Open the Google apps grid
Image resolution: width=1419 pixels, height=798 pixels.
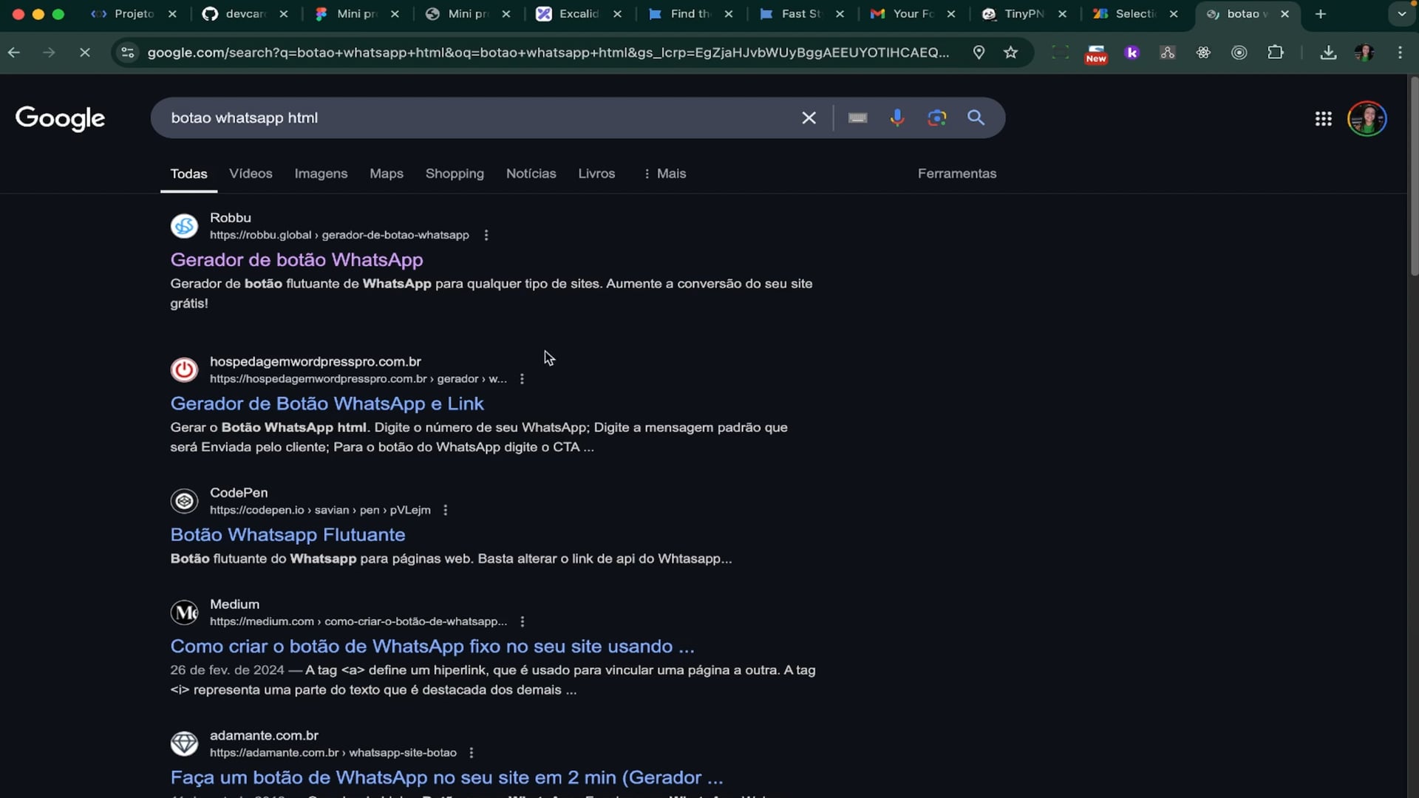(1323, 119)
